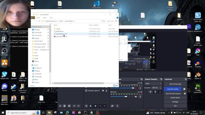
Task: Adjust Duration 300 ms stepper
Action: (160, 88)
